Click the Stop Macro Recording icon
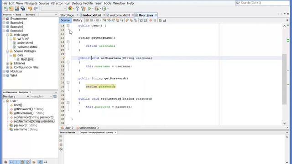 (155, 20)
